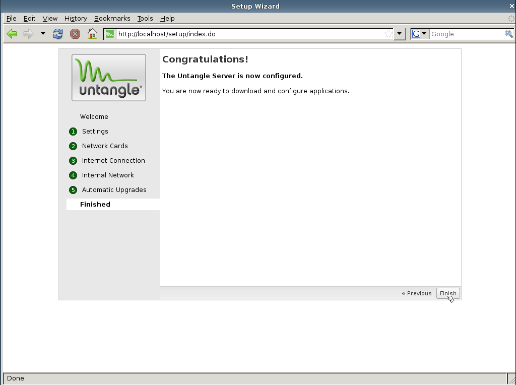
Task: Select the Network Cards step
Action: point(105,146)
